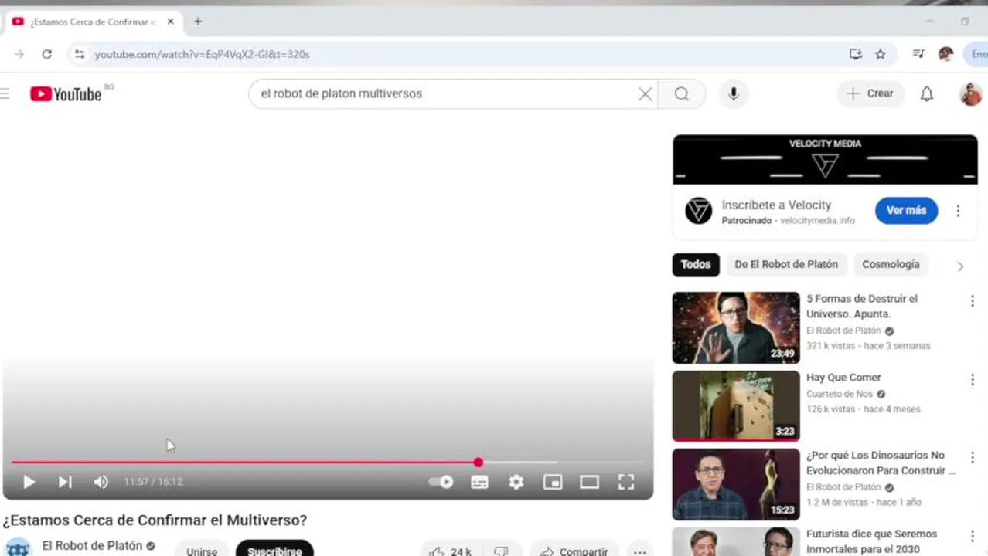Click Inscríbete a Velocity ad title
The width and height of the screenshot is (988, 556).
point(776,205)
